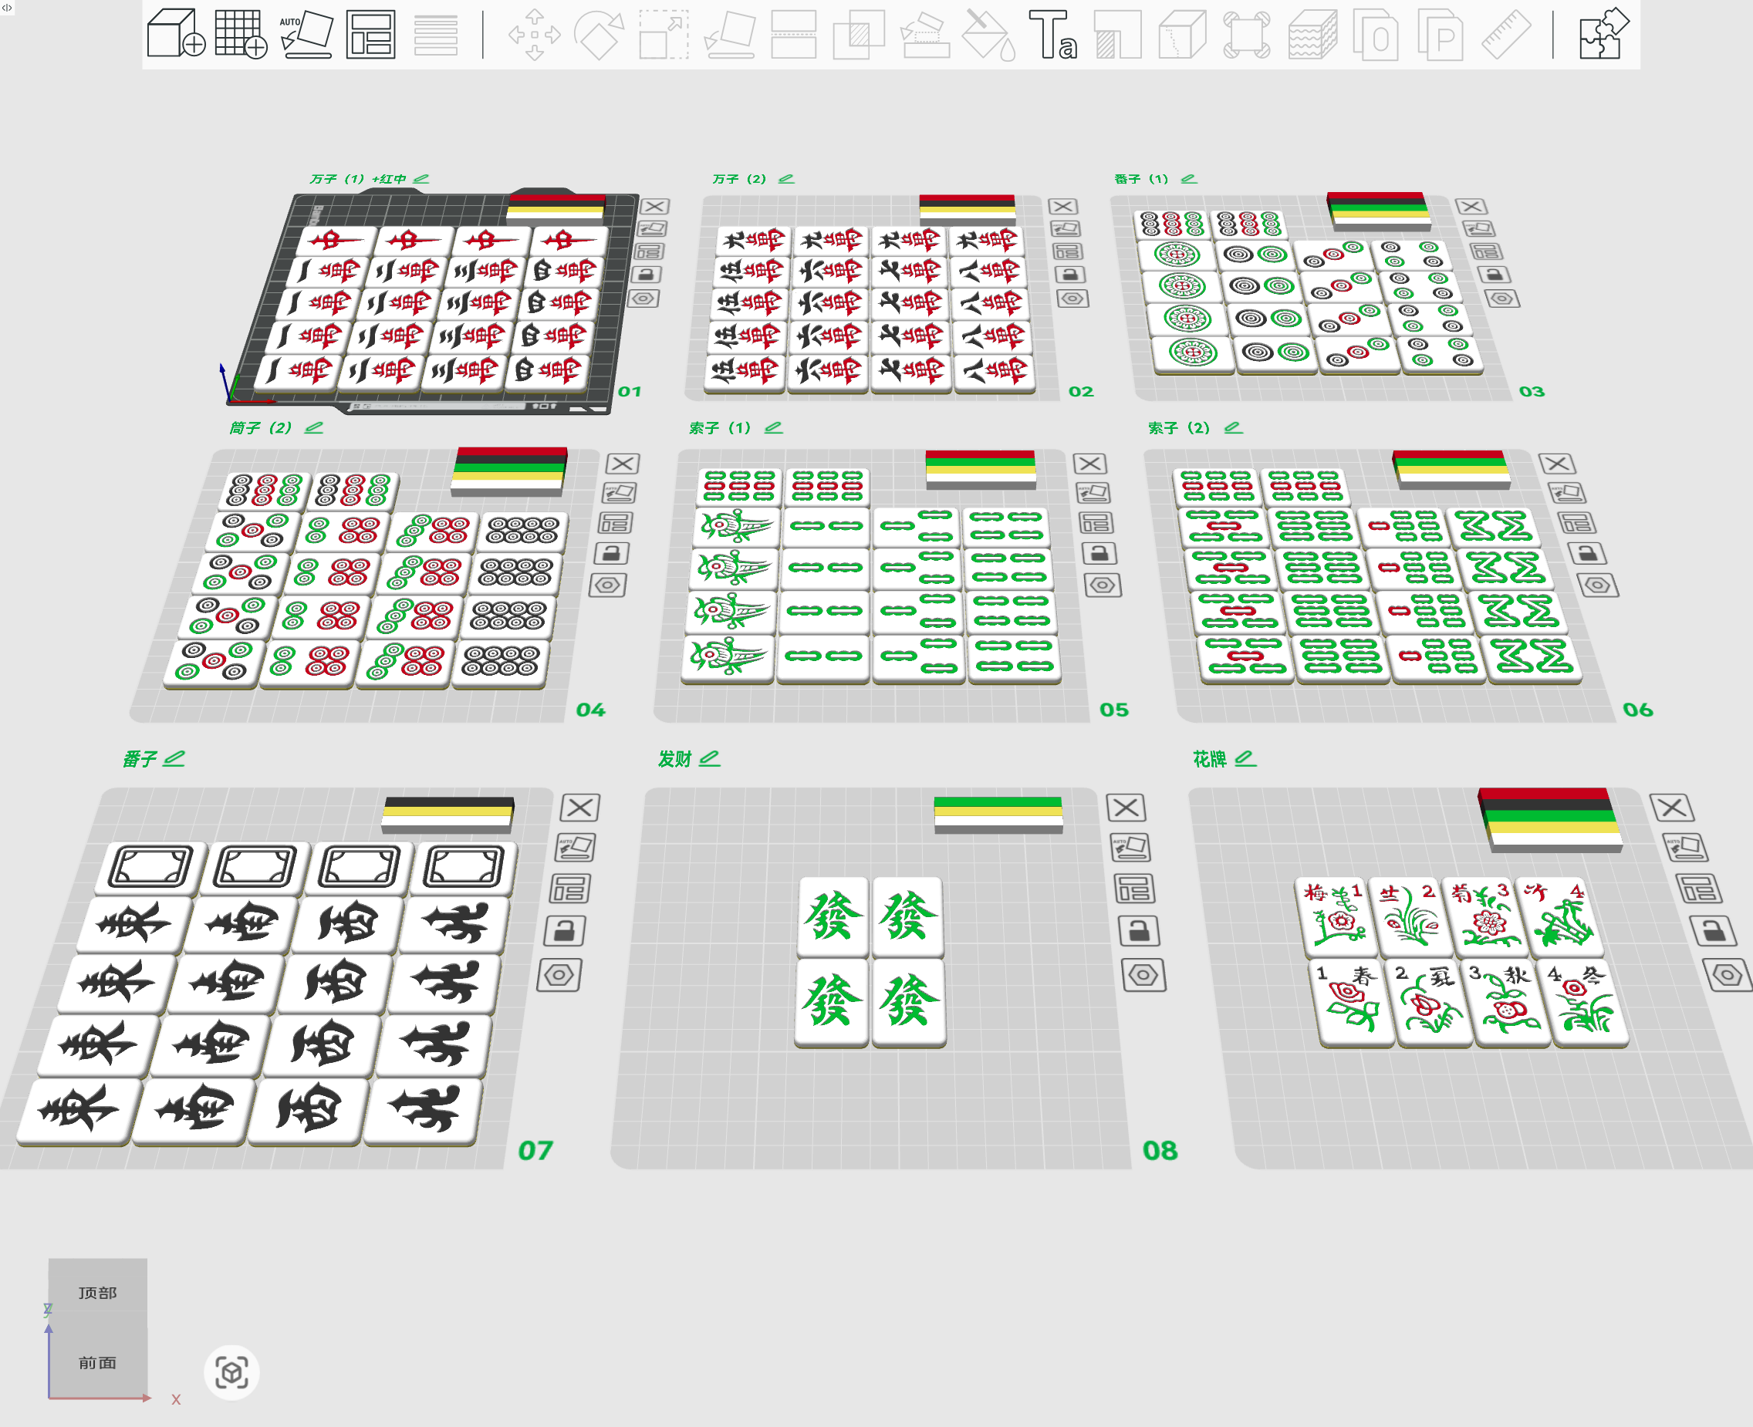Select the fuzzy skin wavy-cube tool

(x=1312, y=35)
